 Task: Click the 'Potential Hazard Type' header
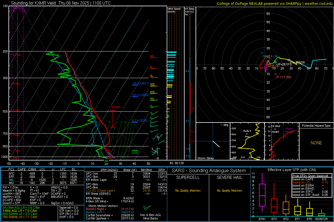click(316, 126)
